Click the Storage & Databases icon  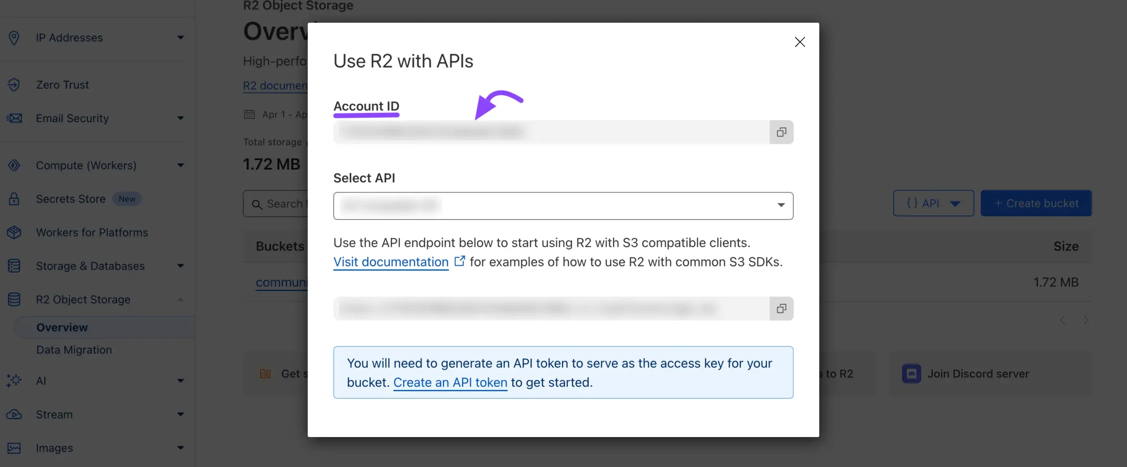tap(14, 266)
